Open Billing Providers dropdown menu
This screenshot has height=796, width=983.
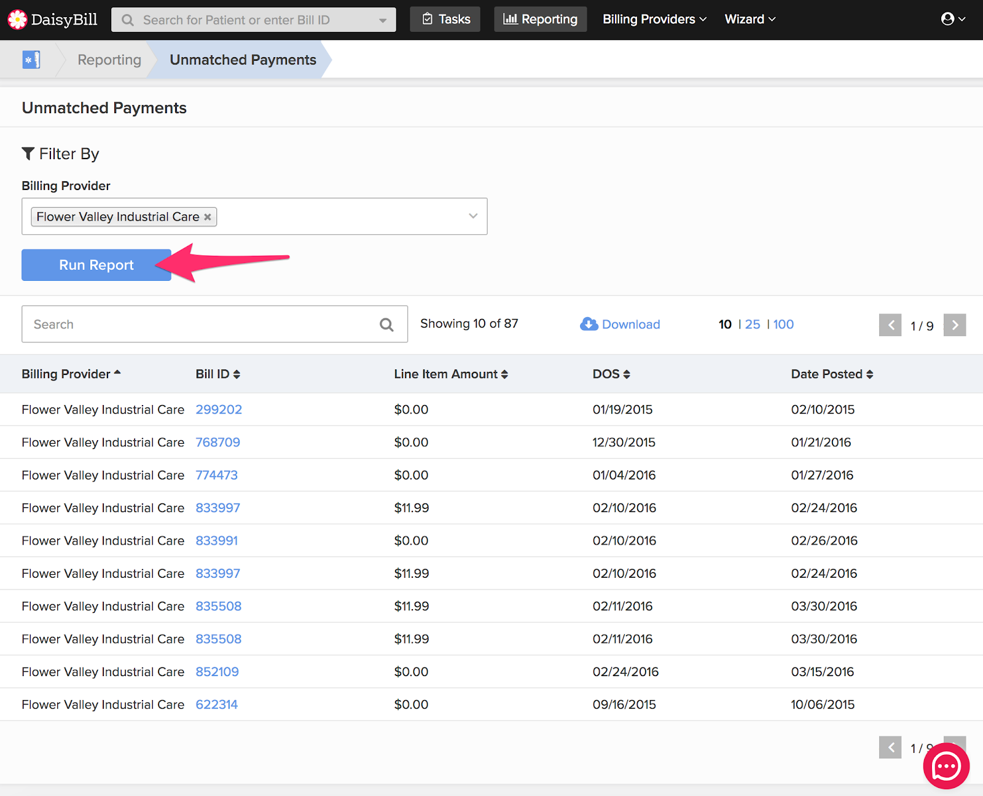pyautogui.click(x=654, y=19)
